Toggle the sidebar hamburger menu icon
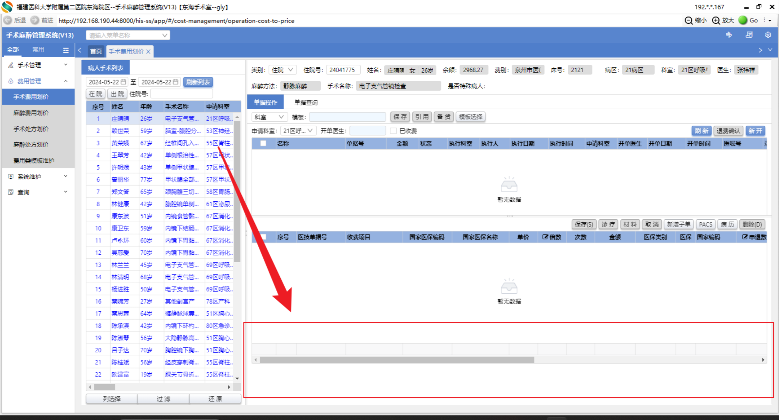This screenshot has width=779, height=420. coord(66,50)
